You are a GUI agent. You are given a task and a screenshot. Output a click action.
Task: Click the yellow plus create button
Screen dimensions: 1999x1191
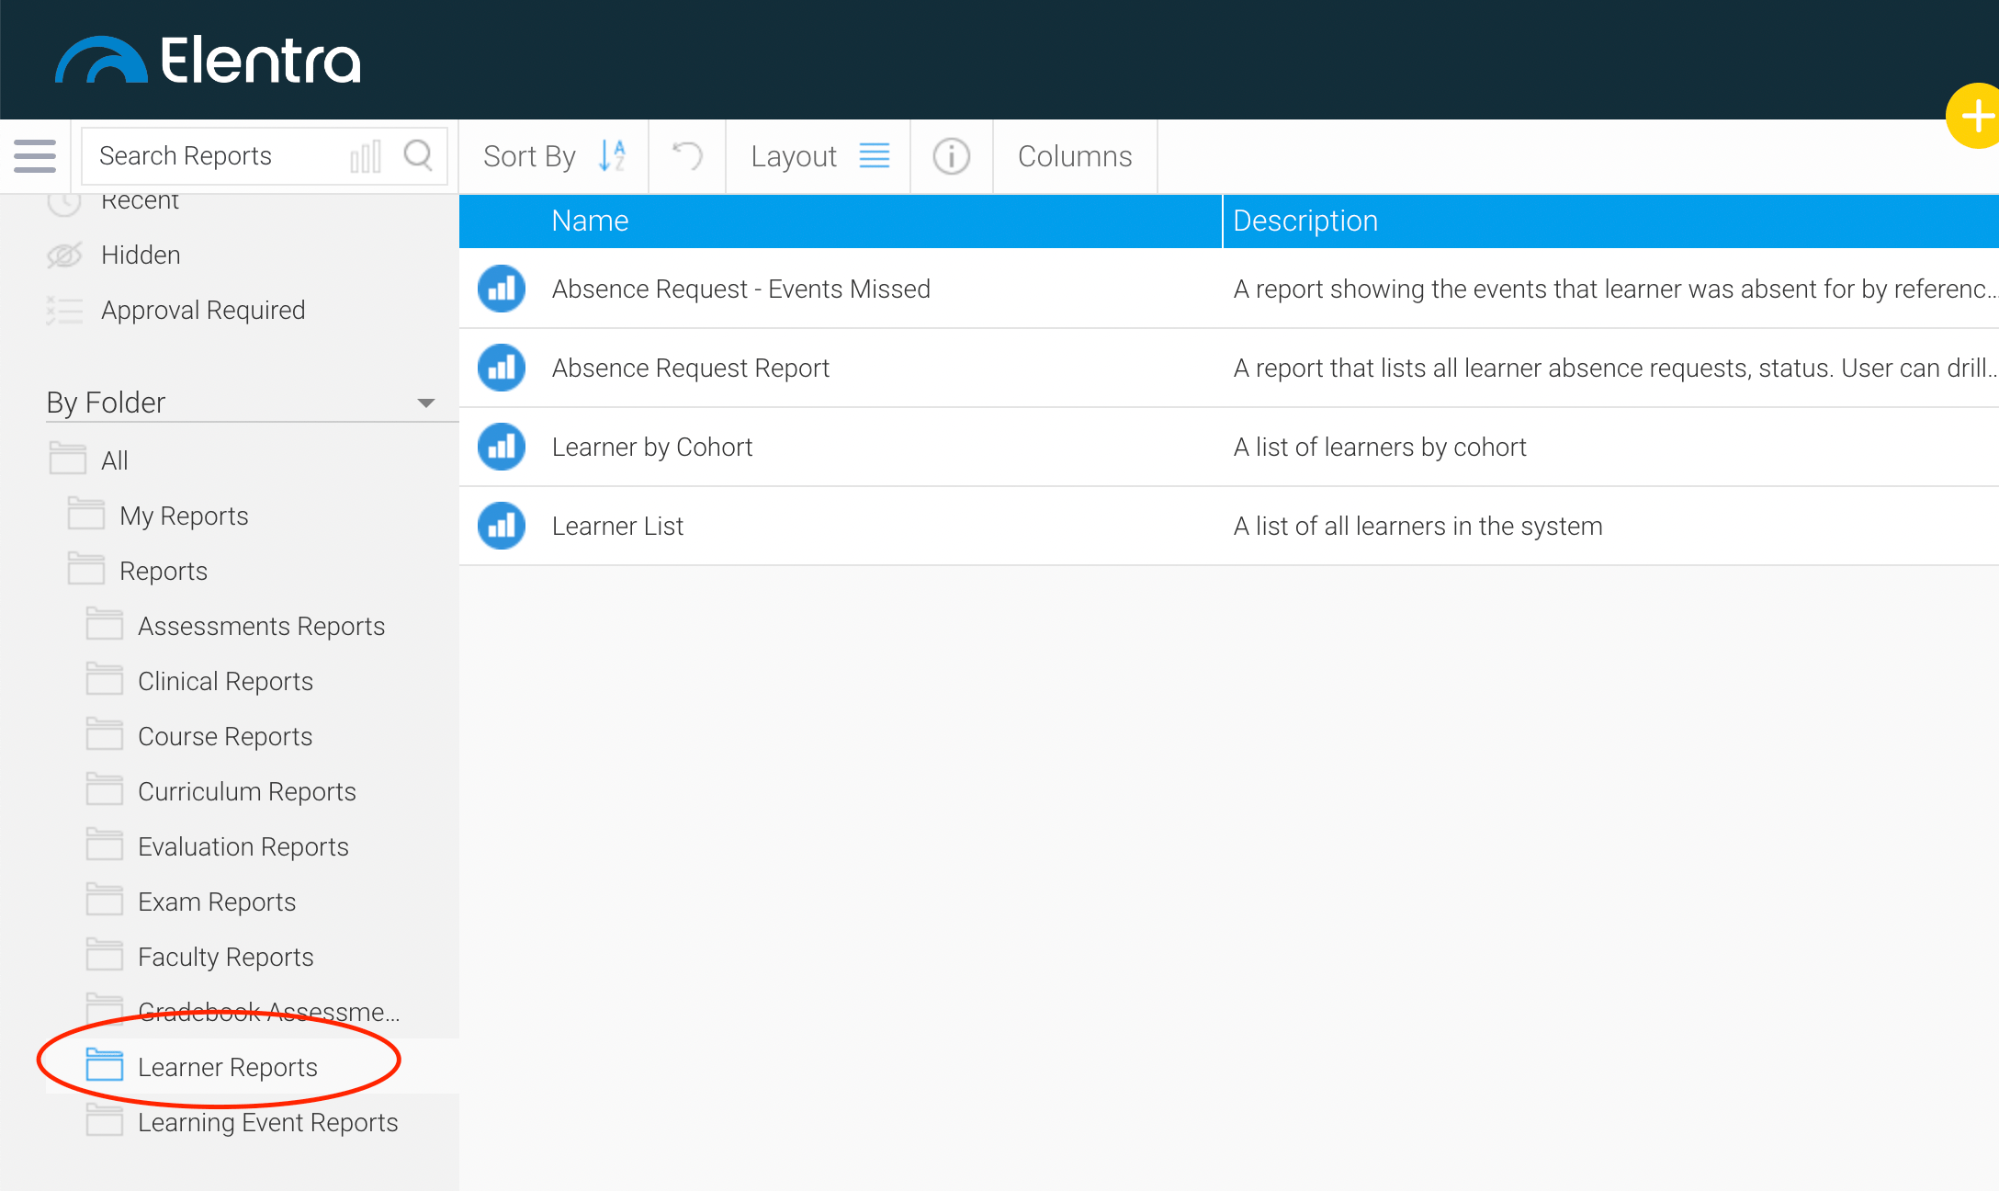coord(1975,116)
